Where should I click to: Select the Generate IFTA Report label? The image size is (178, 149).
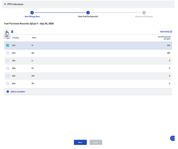tap(144, 16)
